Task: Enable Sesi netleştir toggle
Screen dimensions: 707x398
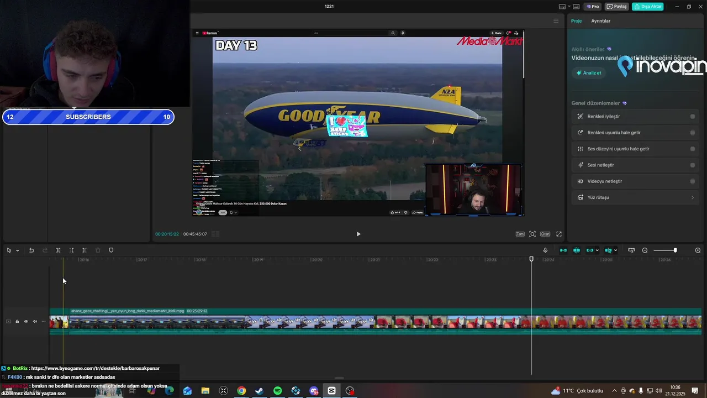Action: (x=693, y=165)
